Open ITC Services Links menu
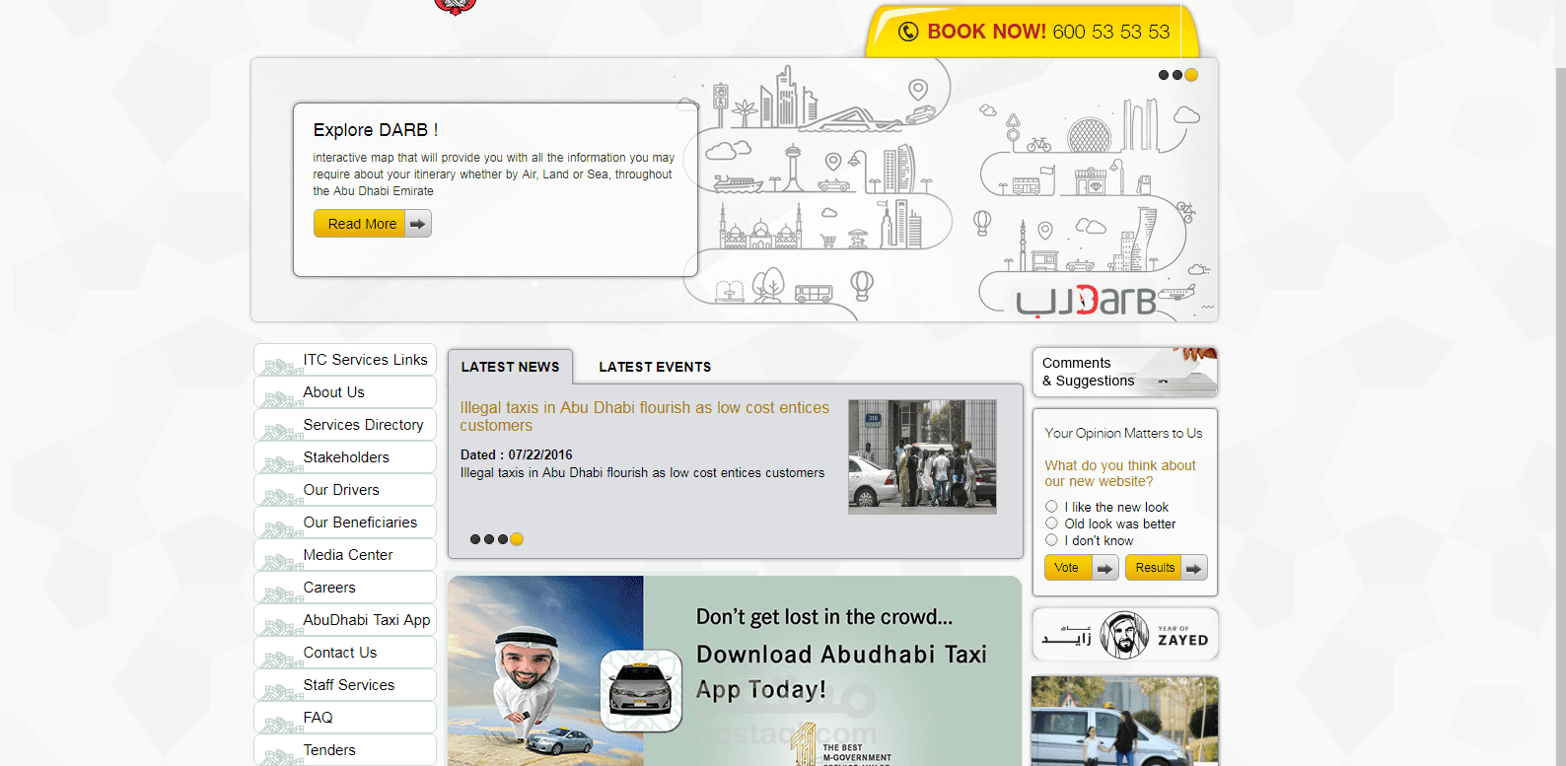The height and width of the screenshot is (766, 1566). (345, 360)
